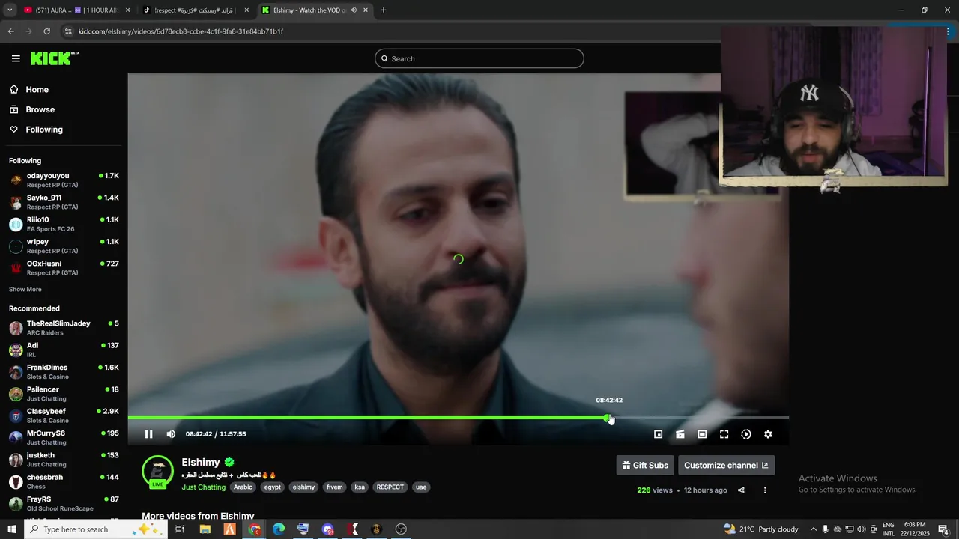Image resolution: width=959 pixels, height=539 pixels.
Task: Pause the VOD playback
Action: click(148, 434)
